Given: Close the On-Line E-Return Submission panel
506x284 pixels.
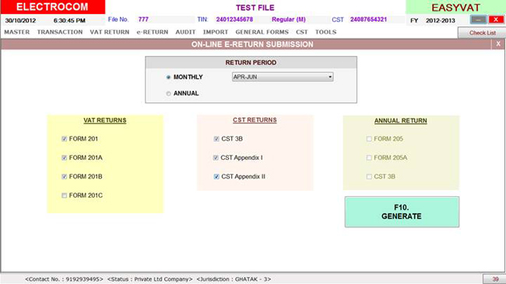Looking at the screenshot, I should pos(498,44).
